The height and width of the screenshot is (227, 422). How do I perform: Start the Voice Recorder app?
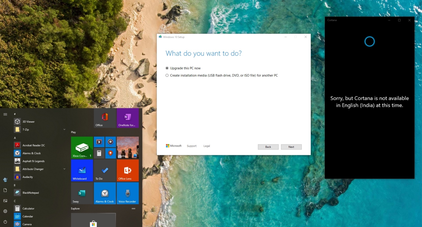pos(127,193)
